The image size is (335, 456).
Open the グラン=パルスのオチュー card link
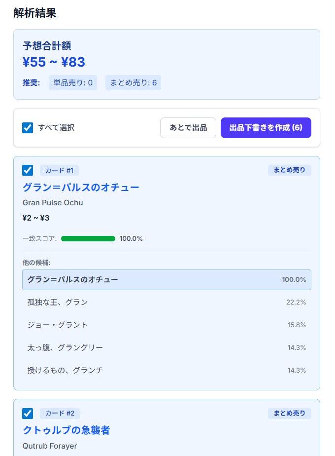tap(81, 188)
